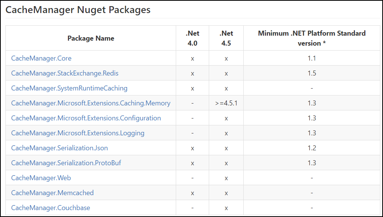Open the CacheManager.StackExchange.Redis link
Screen dimensions: 383x217
(65, 73)
